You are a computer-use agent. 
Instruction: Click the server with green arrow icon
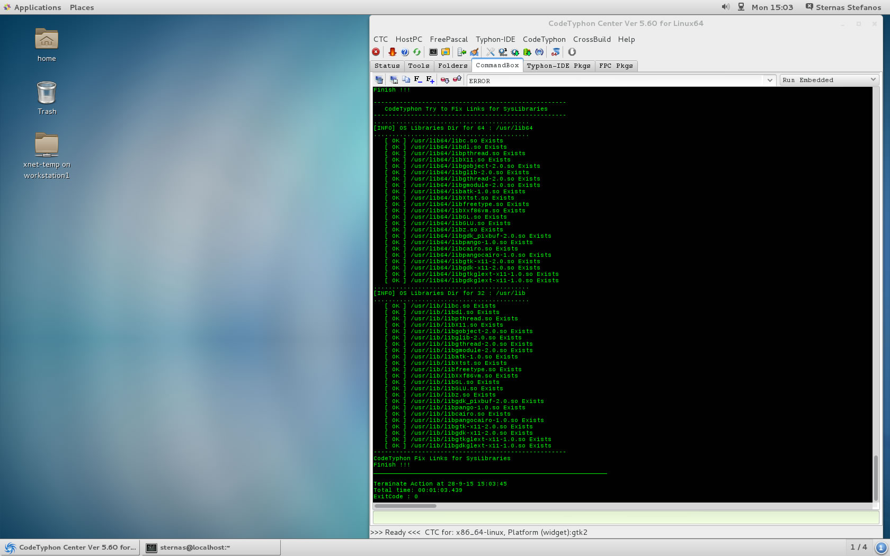tap(462, 52)
